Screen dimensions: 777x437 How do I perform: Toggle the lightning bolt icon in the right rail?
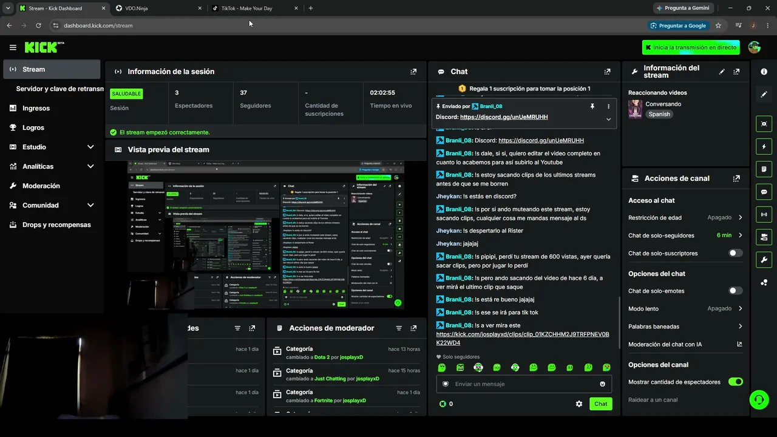pos(764,146)
